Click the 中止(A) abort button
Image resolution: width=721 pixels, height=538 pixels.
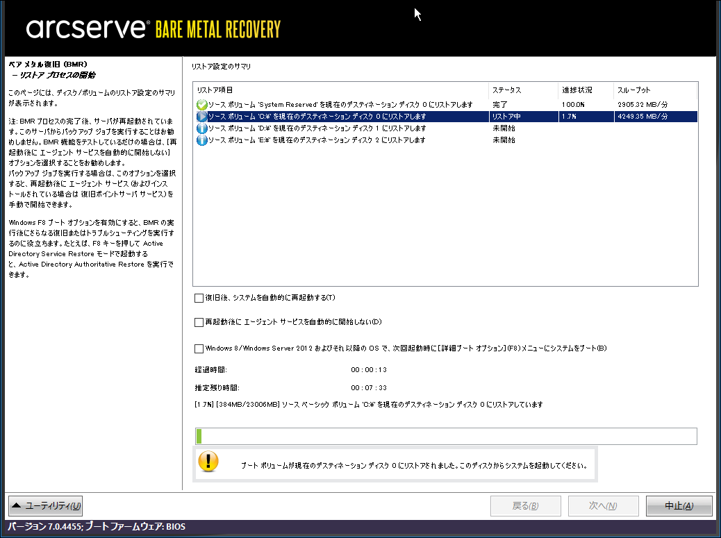[679, 506]
